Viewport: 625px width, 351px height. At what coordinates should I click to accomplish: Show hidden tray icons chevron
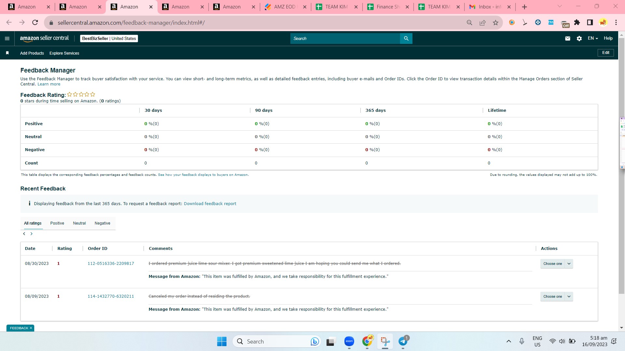click(508, 341)
